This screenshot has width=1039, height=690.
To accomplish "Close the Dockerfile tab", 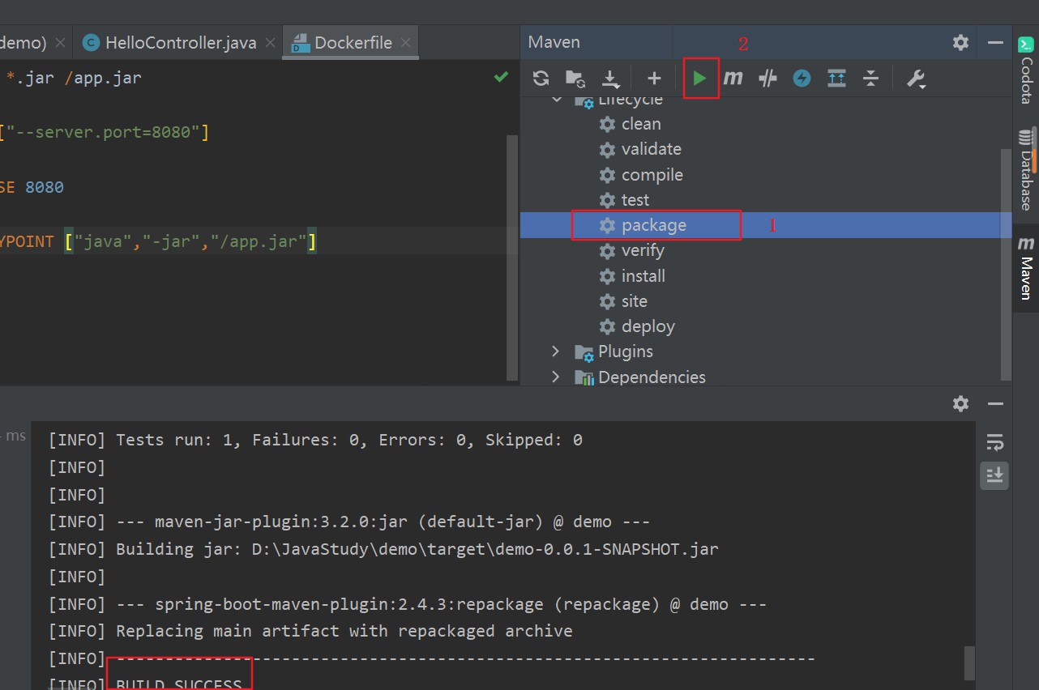I will tap(406, 43).
